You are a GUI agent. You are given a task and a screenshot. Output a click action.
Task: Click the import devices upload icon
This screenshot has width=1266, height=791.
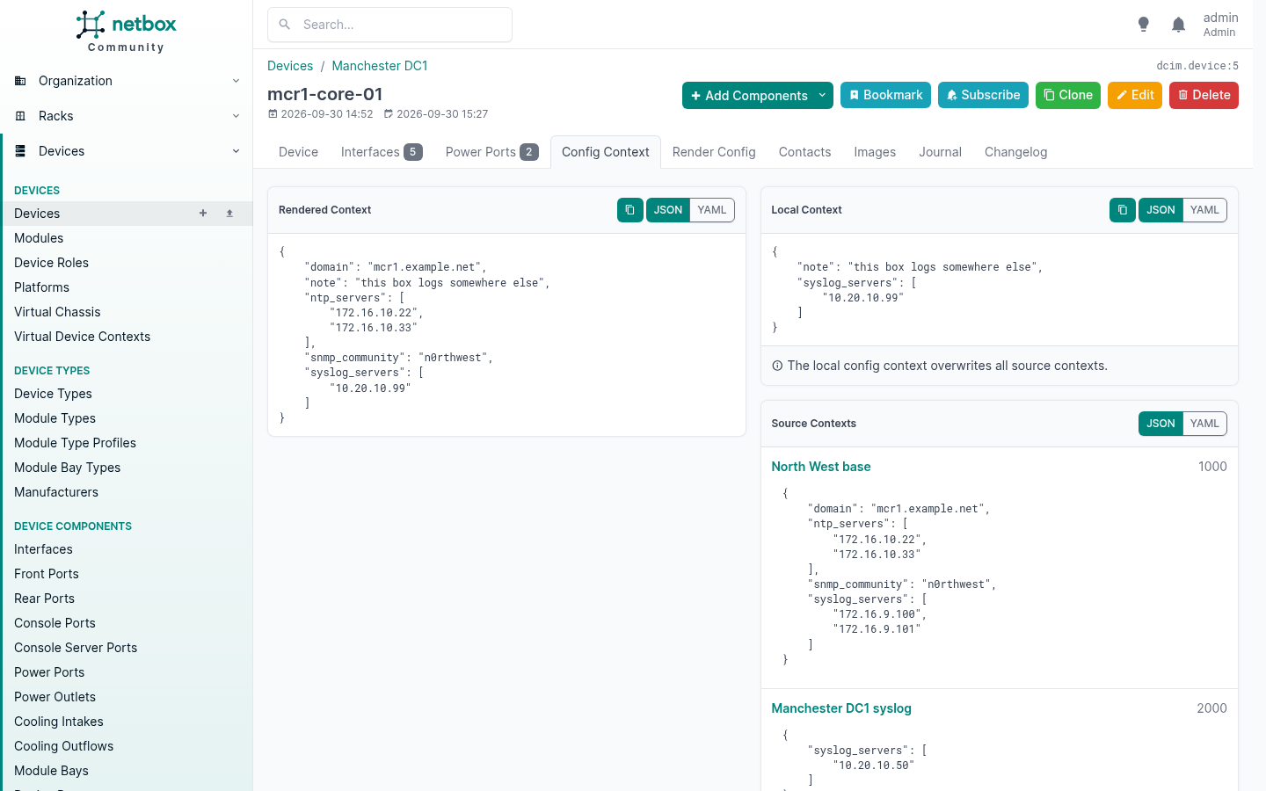coord(229,214)
